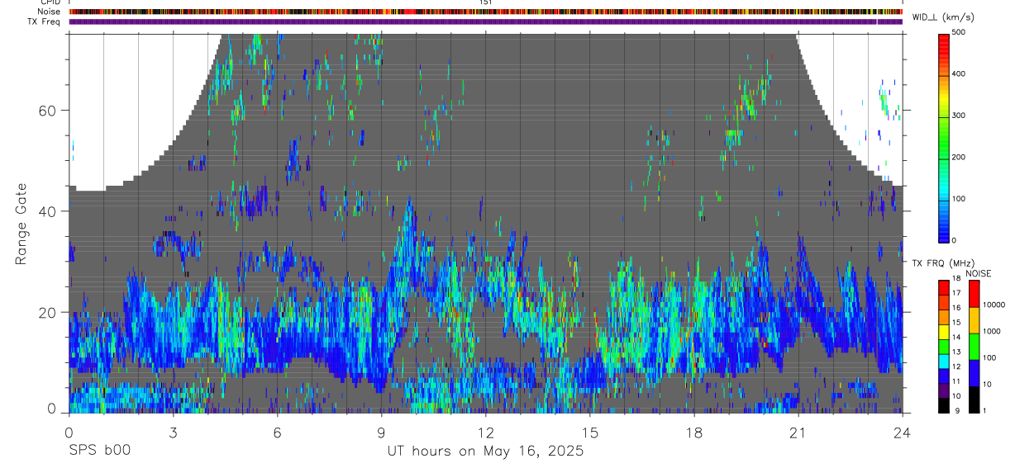Click the 12 hour tick label on the time axis

pyautogui.click(x=485, y=432)
